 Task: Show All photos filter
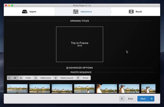15,78
